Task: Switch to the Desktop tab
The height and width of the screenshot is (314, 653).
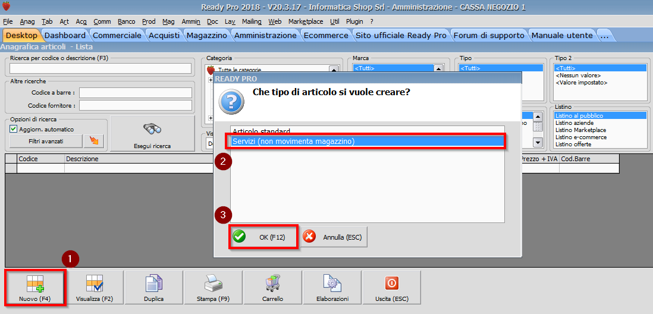Action: (21, 36)
